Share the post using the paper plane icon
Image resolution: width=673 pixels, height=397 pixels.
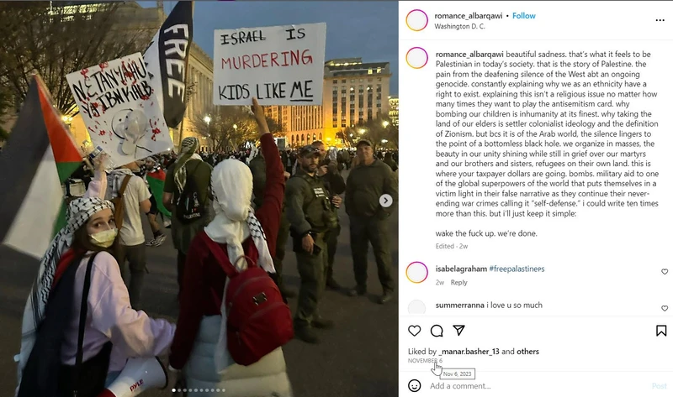[458, 330]
